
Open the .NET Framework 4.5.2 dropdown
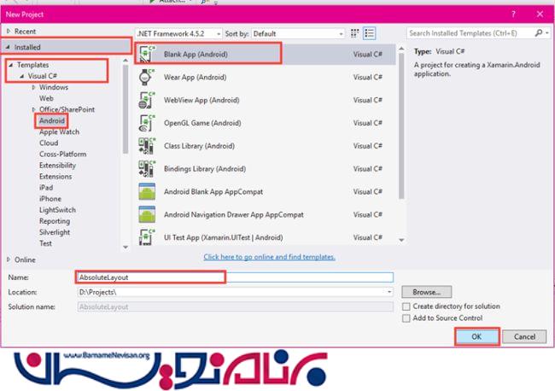pyautogui.click(x=178, y=33)
